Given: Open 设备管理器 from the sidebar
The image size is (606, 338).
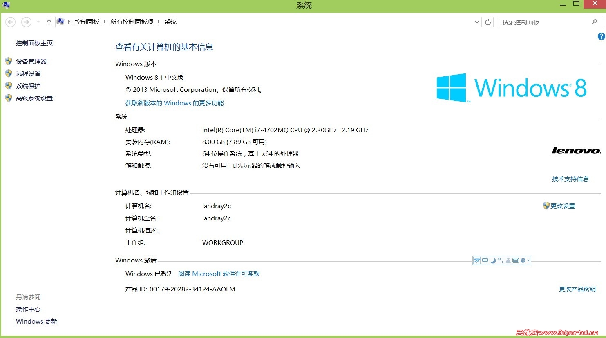Looking at the screenshot, I should click(x=31, y=61).
